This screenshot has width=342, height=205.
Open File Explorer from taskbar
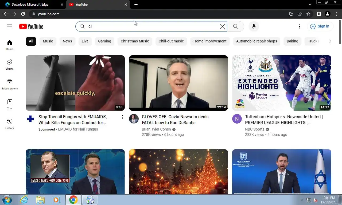click(40, 200)
